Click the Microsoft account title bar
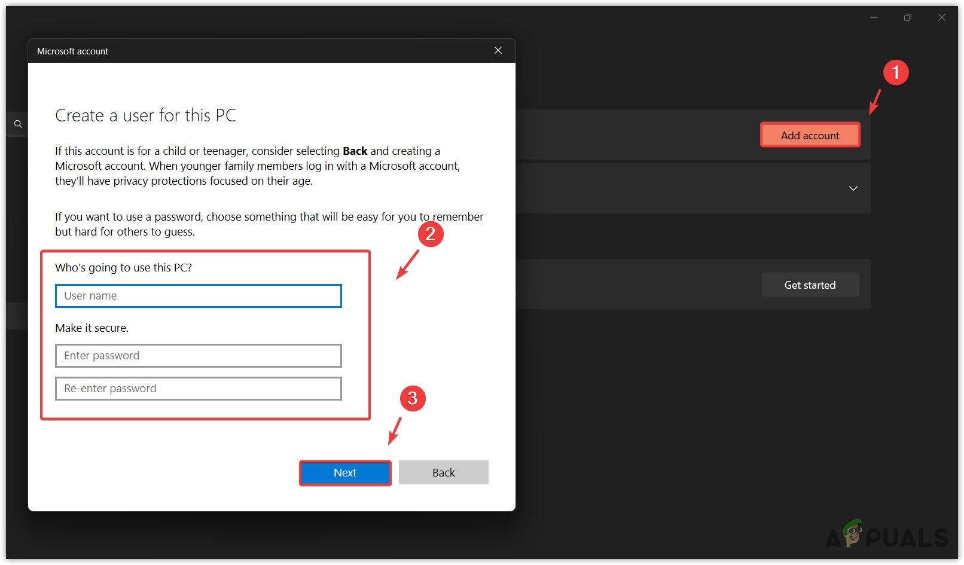Image resolution: width=964 pixels, height=565 pixels. click(72, 51)
